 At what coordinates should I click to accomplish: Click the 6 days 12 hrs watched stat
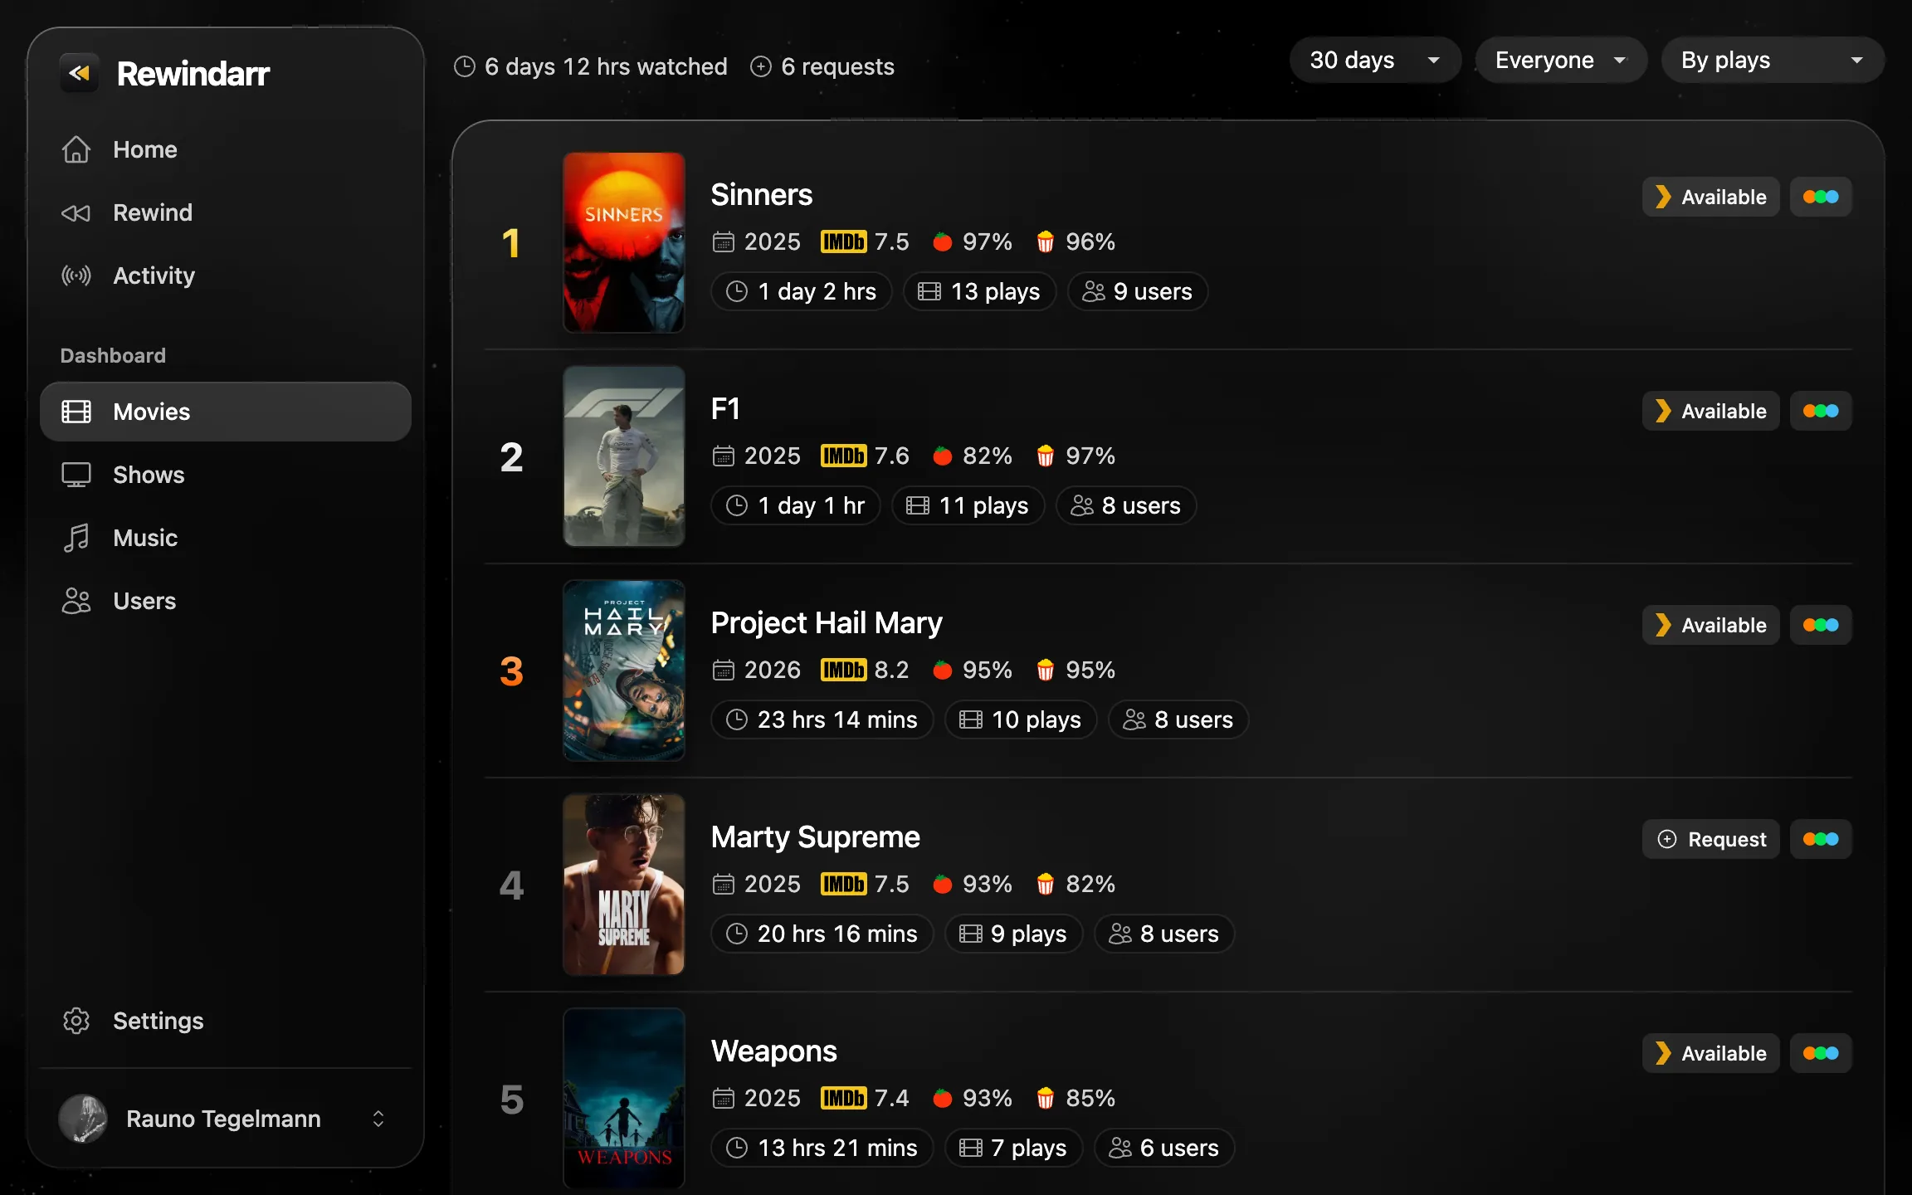coord(591,66)
